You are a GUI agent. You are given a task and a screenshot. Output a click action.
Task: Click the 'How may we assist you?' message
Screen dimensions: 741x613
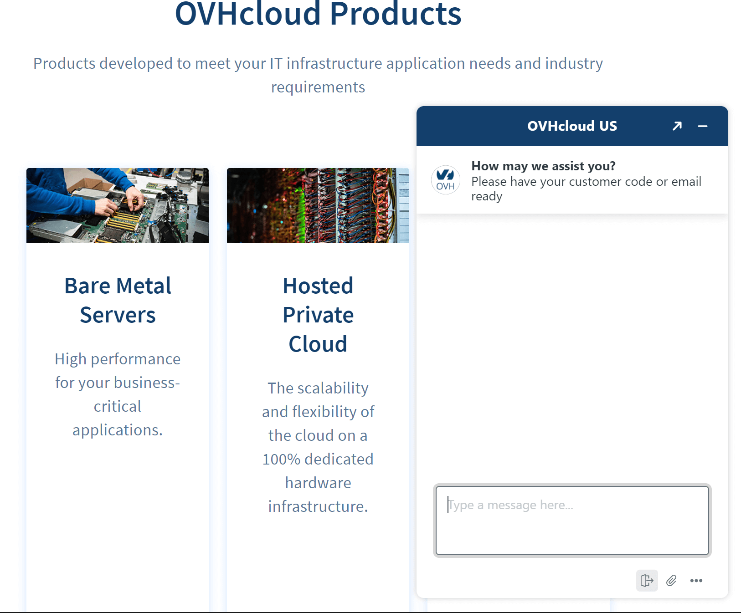point(543,166)
